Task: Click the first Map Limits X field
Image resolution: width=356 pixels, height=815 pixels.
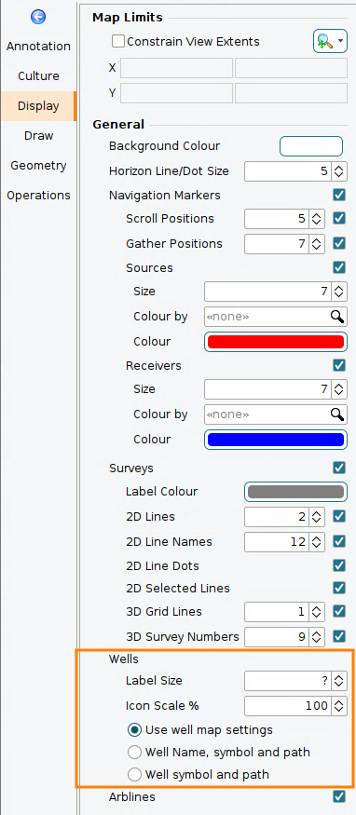Action: (x=177, y=68)
